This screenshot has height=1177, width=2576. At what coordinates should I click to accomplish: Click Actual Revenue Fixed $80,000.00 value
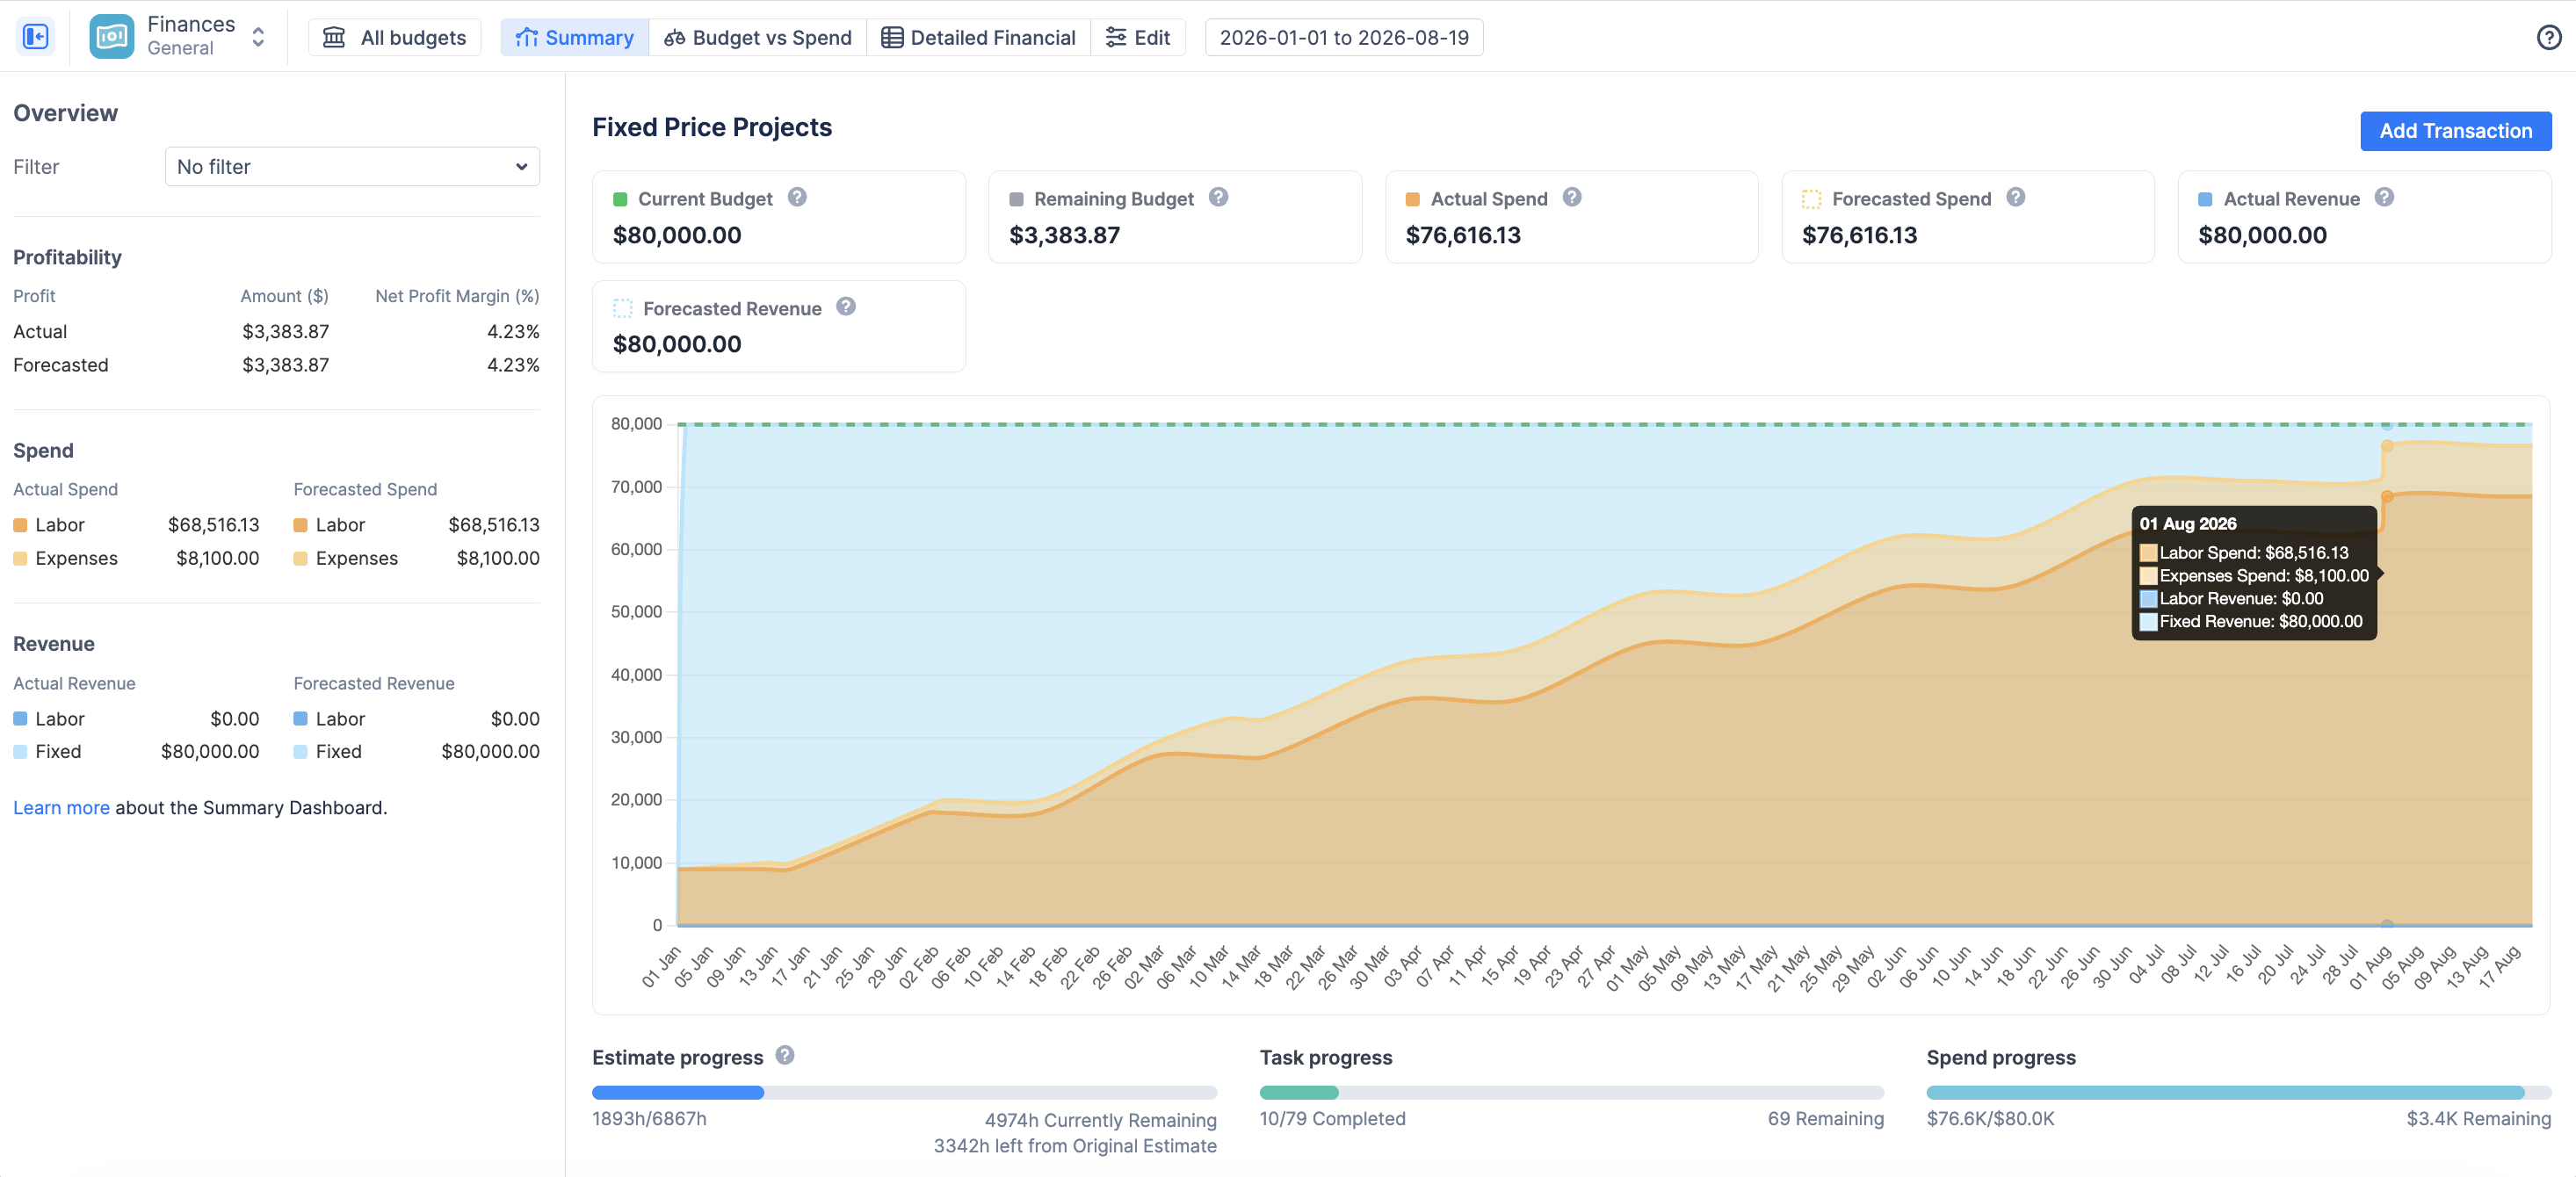[210, 751]
